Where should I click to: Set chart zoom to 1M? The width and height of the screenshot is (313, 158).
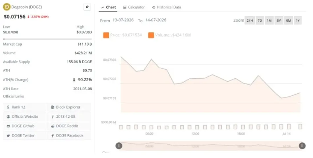click(x=269, y=20)
